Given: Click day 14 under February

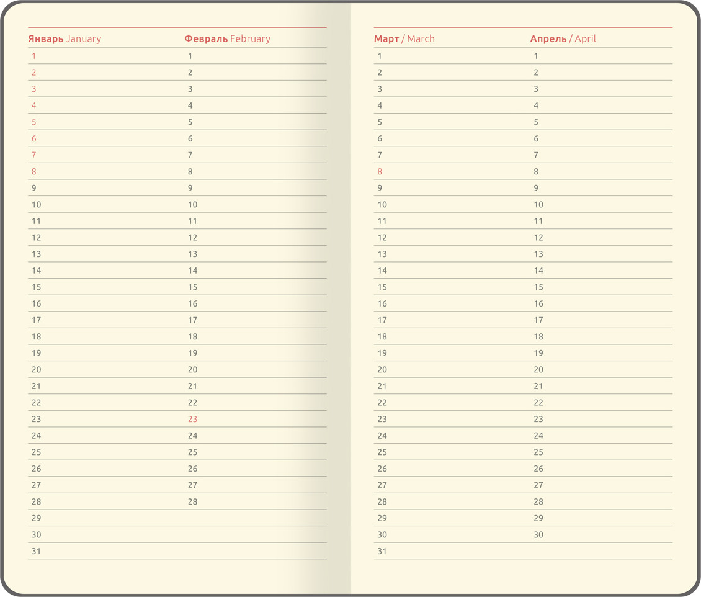Looking at the screenshot, I should (x=192, y=271).
